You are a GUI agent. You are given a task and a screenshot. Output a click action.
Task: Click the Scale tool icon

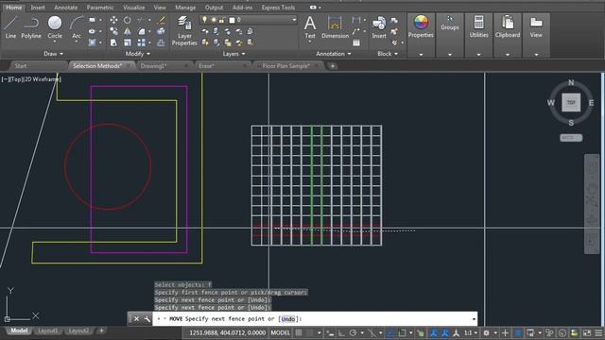(x=127, y=42)
